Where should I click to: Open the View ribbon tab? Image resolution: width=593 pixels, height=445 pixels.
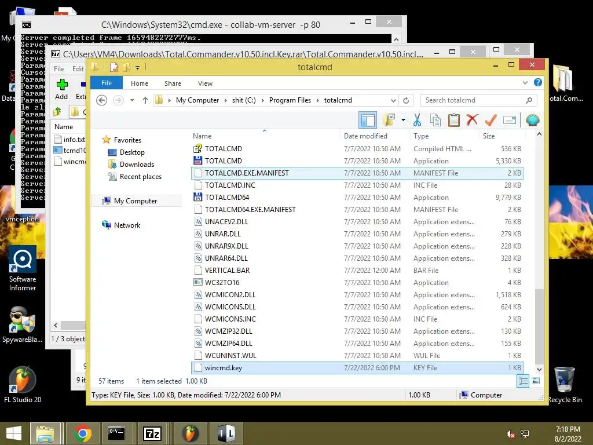(x=205, y=83)
